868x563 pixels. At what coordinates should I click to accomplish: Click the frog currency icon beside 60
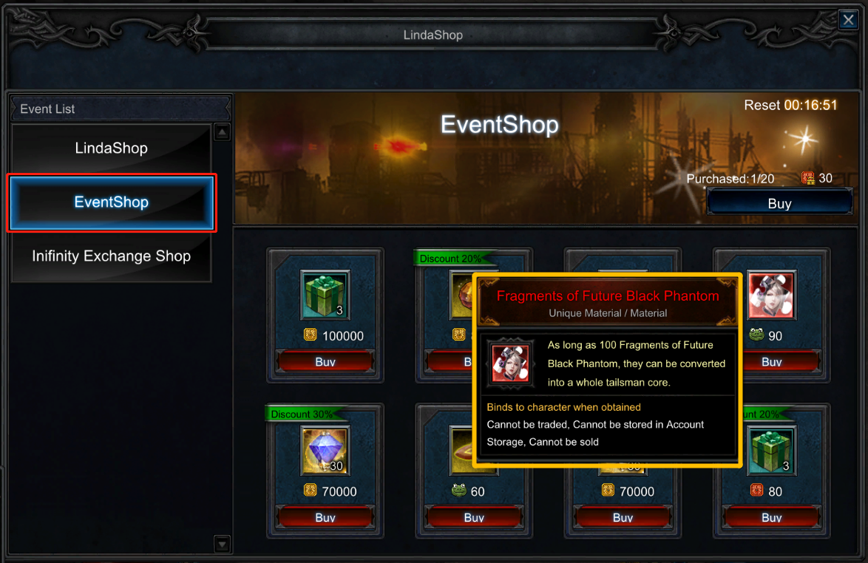coord(458,490)
